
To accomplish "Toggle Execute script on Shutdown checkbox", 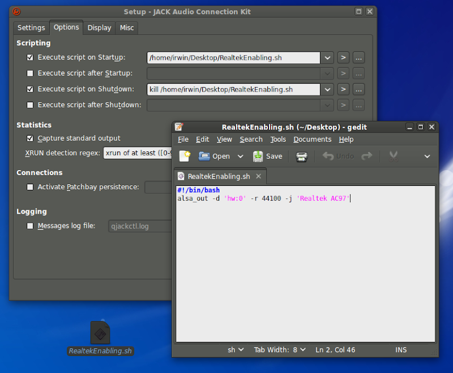I will tap(30, 89).
